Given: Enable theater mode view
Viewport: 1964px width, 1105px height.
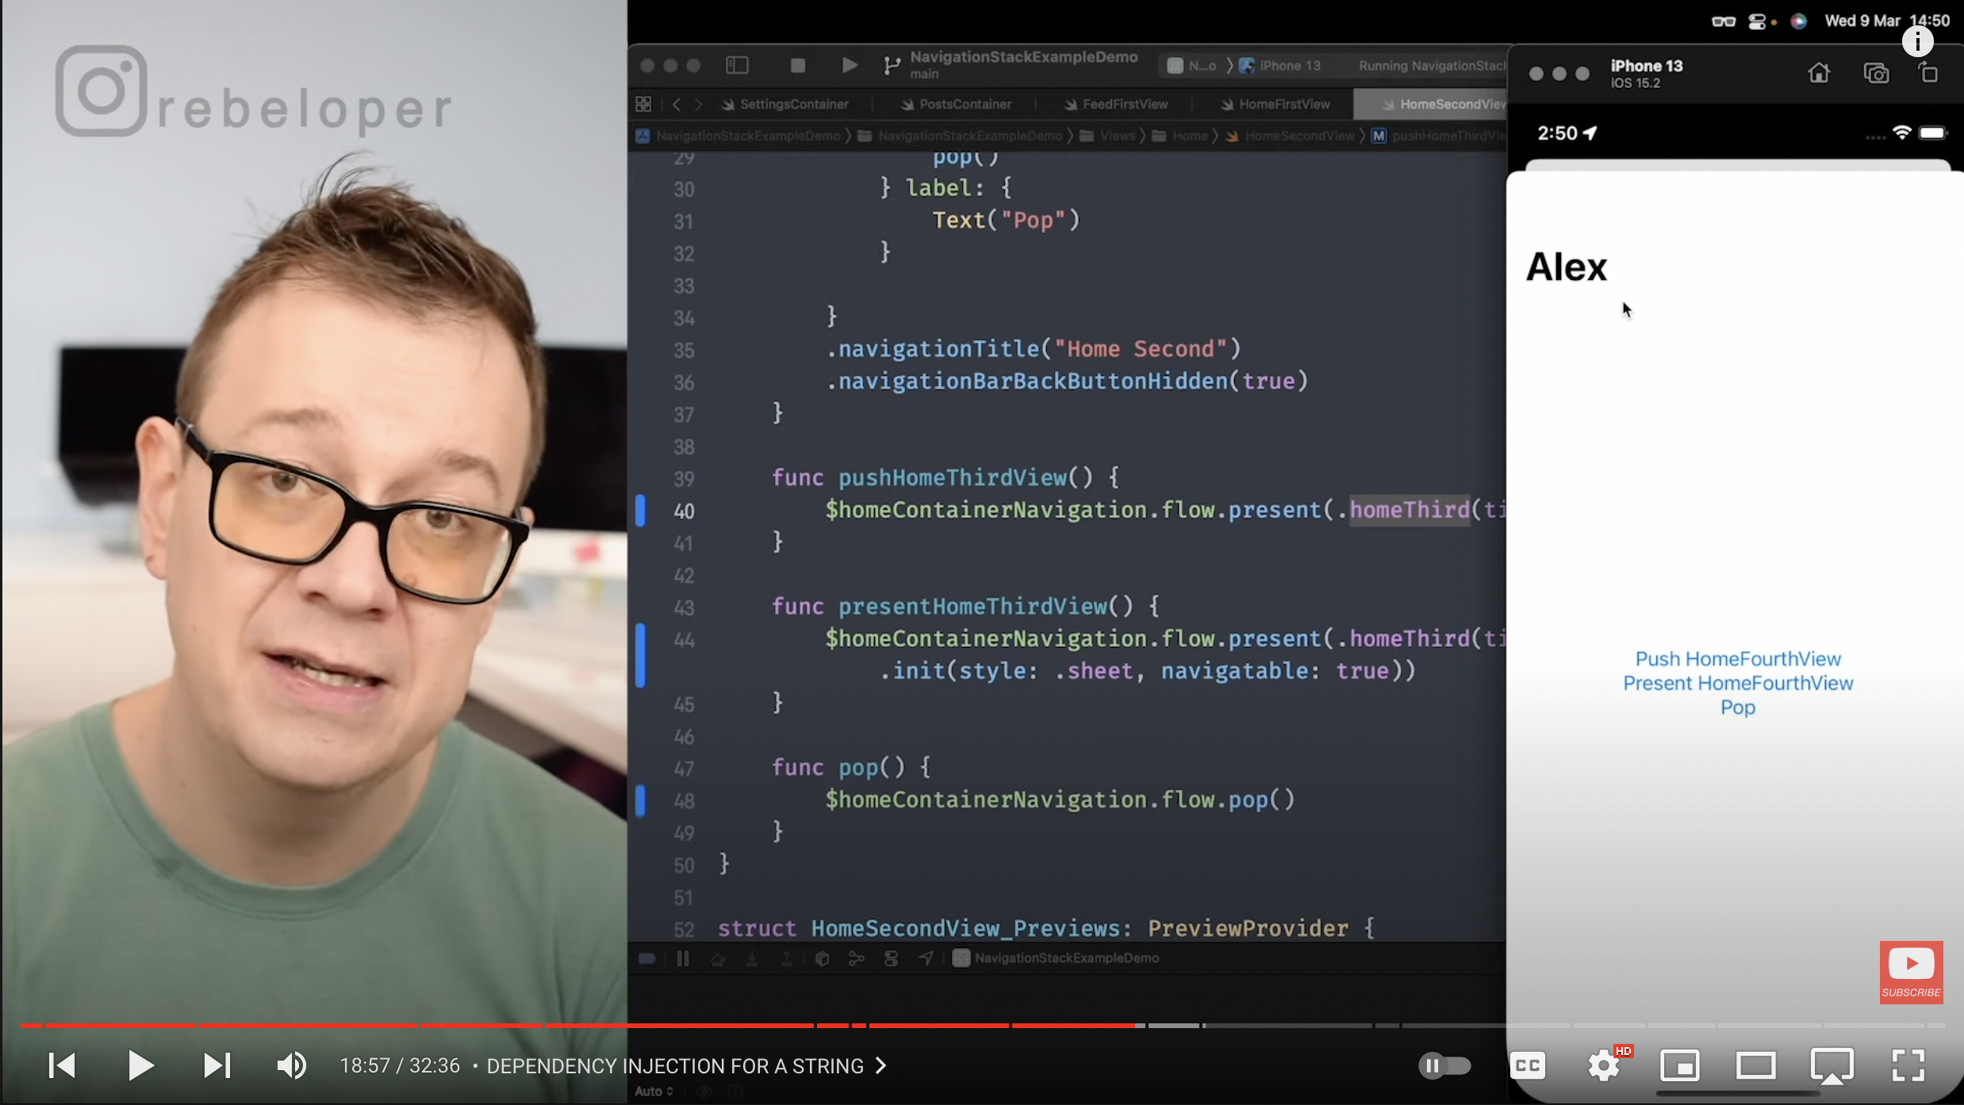Looking at the screenshot, I should coord(1755,1065).
